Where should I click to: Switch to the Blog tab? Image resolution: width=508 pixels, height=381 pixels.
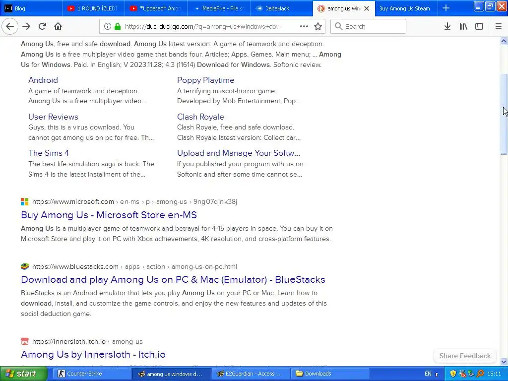pos(31,8)
